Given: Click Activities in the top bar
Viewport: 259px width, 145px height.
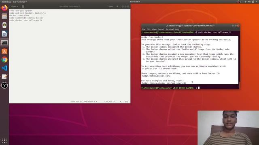Looking at the screenshot, I should point(6,2).
